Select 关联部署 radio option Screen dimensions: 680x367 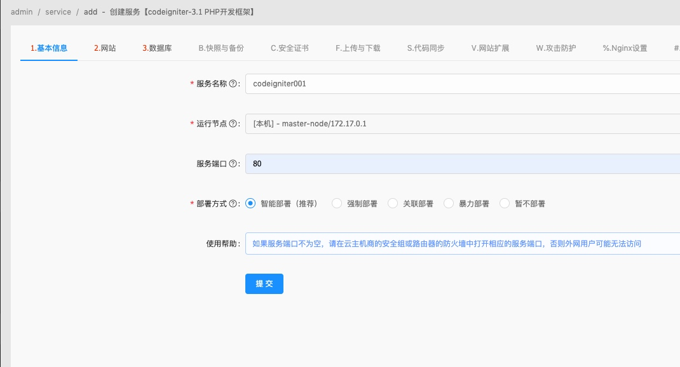pyautogui.click(x=393, y=203)
